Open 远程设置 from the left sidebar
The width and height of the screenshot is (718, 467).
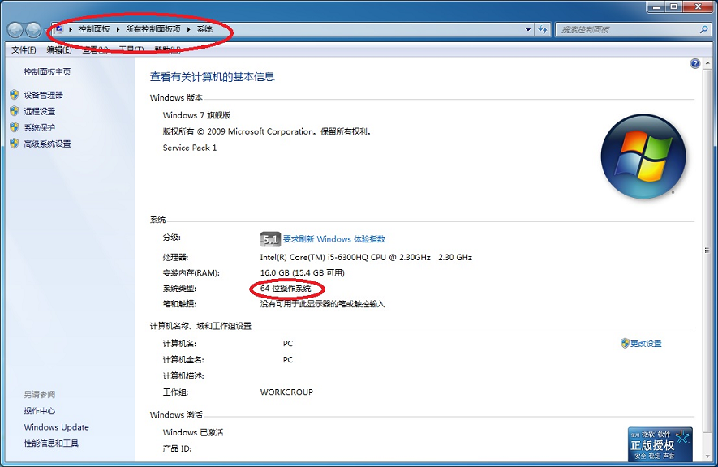click(39, 111)
